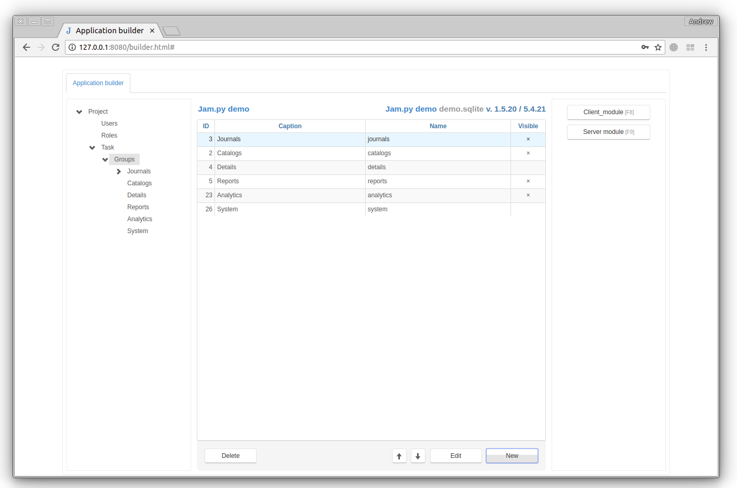Screen dimensions: 737x488
Task: Select Groups item in the tree
Action: (124, 159)
